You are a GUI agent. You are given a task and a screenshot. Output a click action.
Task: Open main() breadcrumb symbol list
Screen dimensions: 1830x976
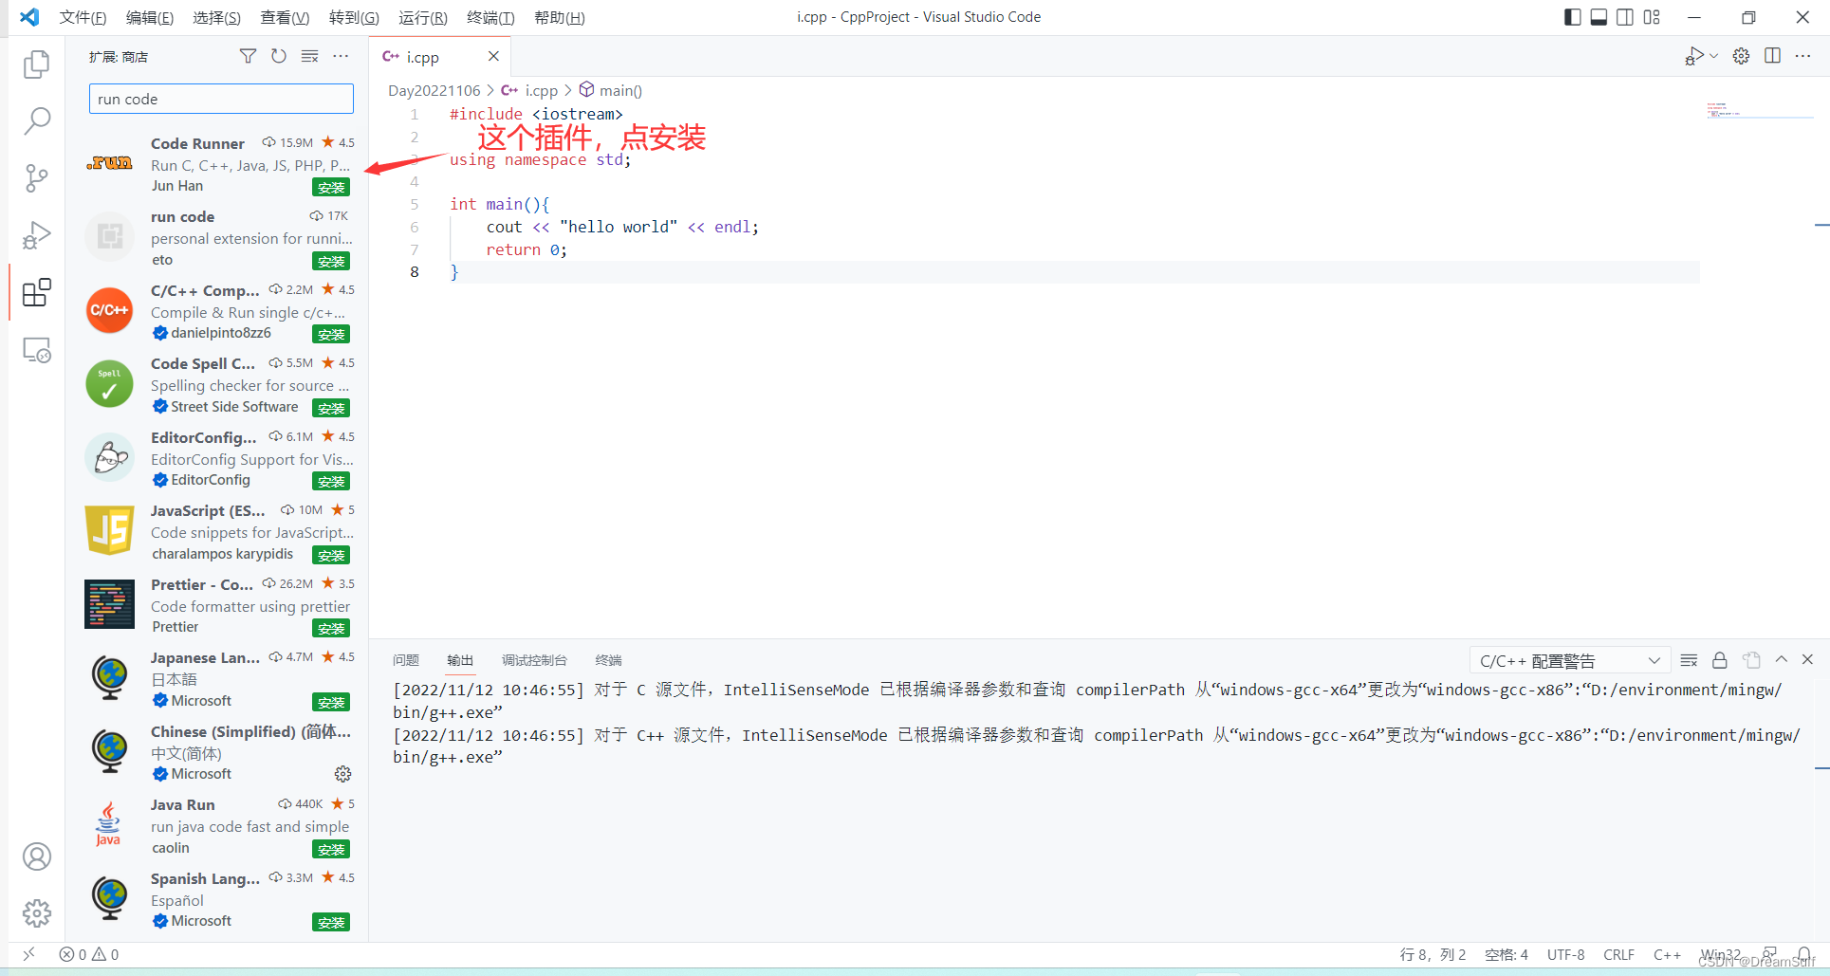pyautogui.click(x=611, y=90)
